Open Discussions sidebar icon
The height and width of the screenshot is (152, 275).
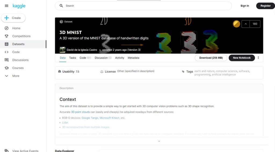pos(6,60)
